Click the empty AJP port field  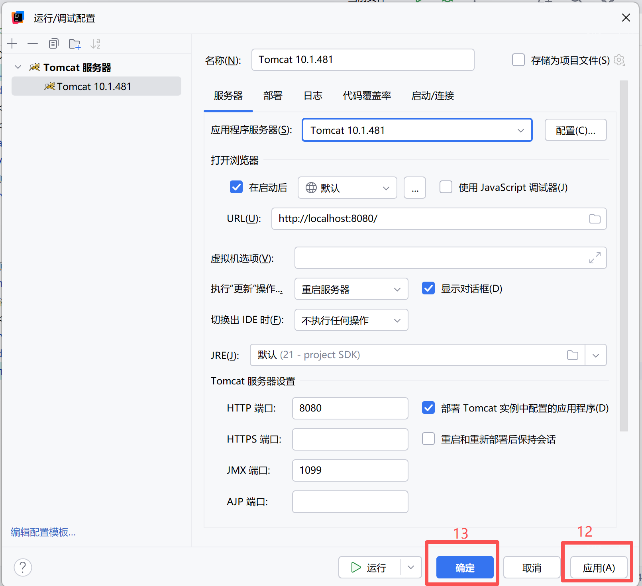point(350,502)
